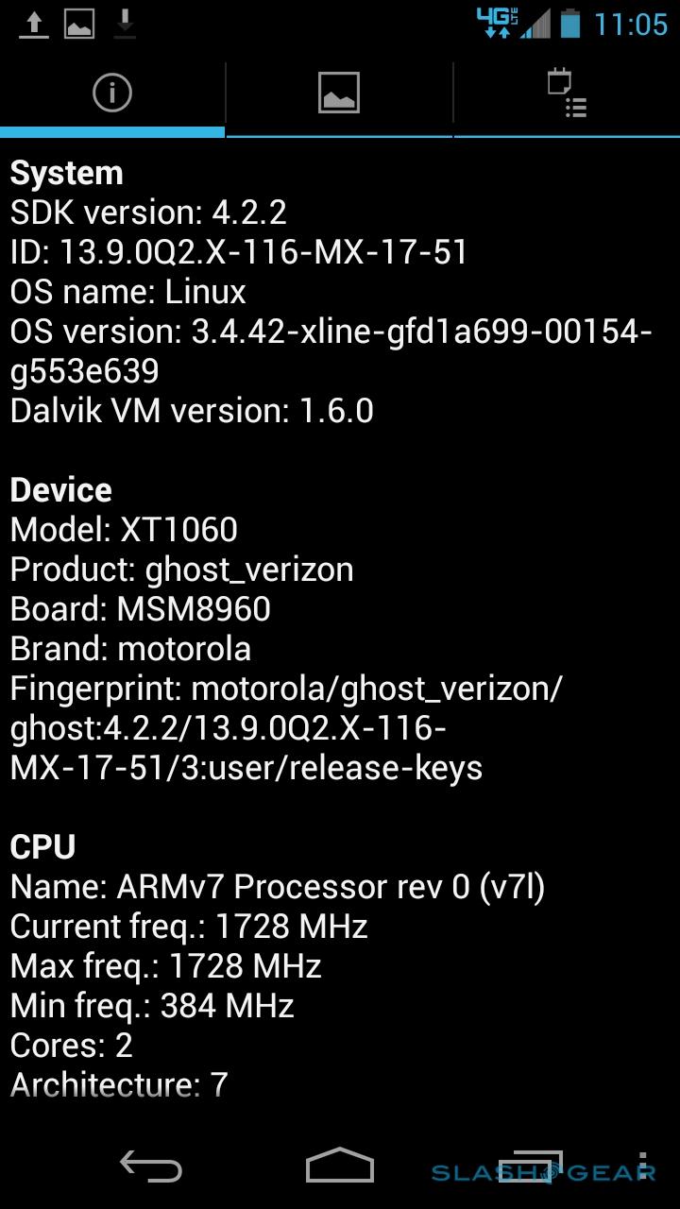Tap the signal strength bars icon
Image resolution: width=680 pixels, height=1209 pixels.
535,24
